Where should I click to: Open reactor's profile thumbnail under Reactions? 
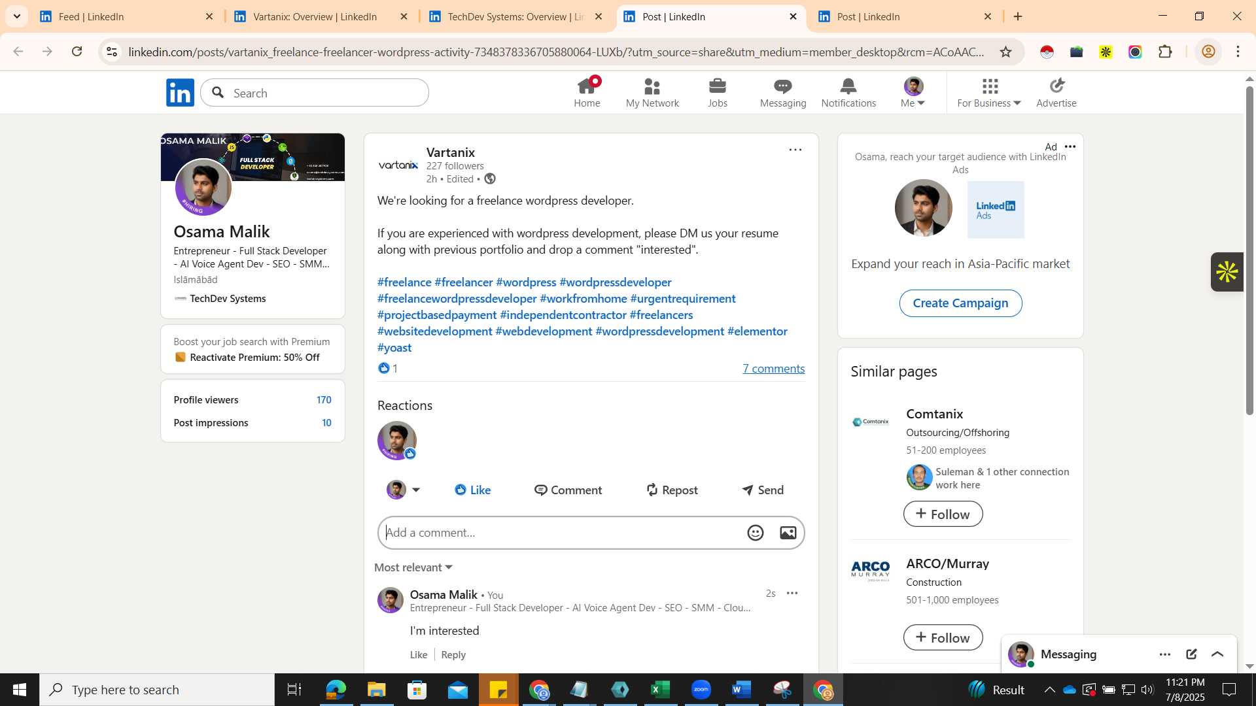pos(397,441)
